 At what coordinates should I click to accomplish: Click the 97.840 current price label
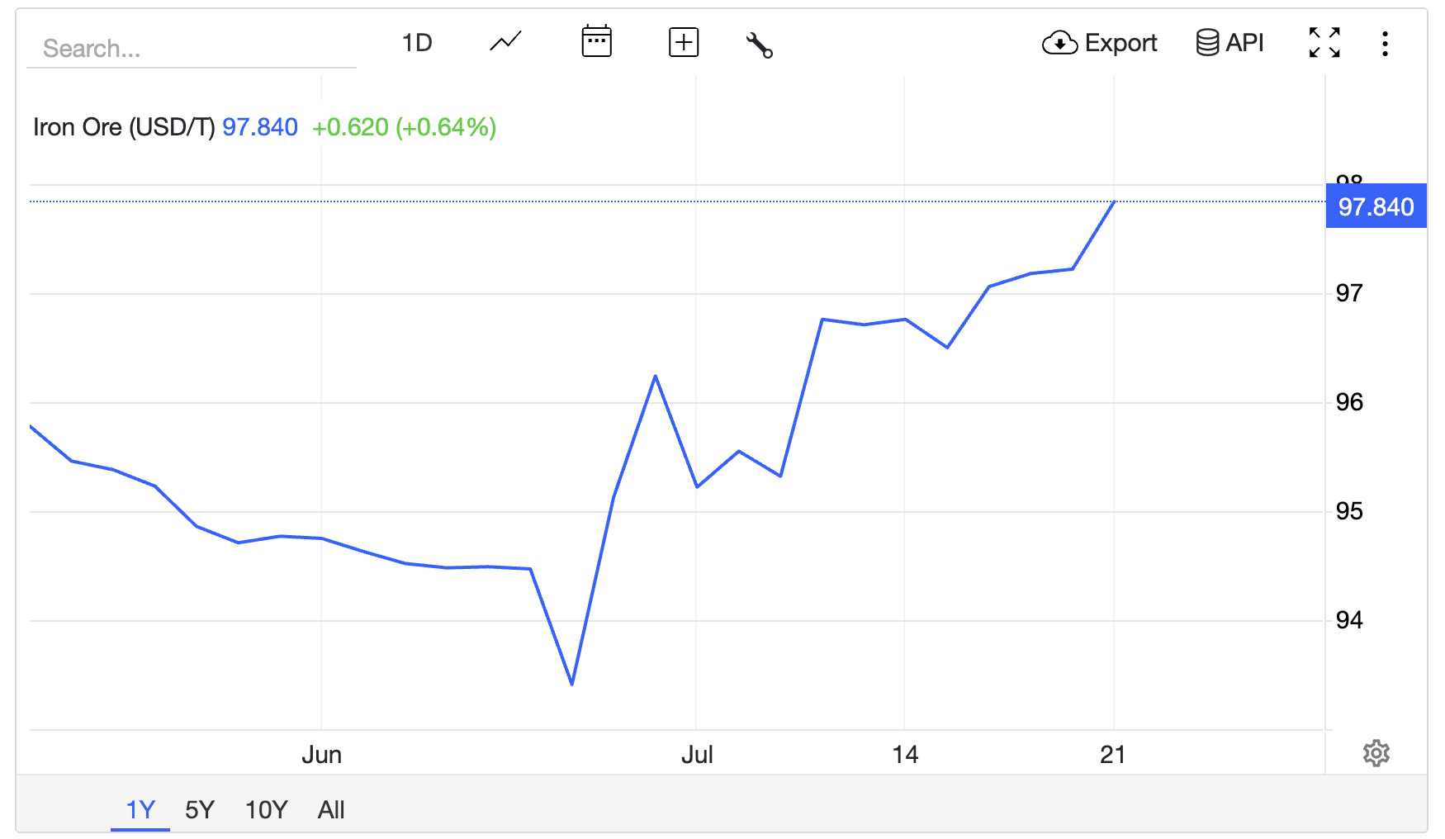point(1376,206)
